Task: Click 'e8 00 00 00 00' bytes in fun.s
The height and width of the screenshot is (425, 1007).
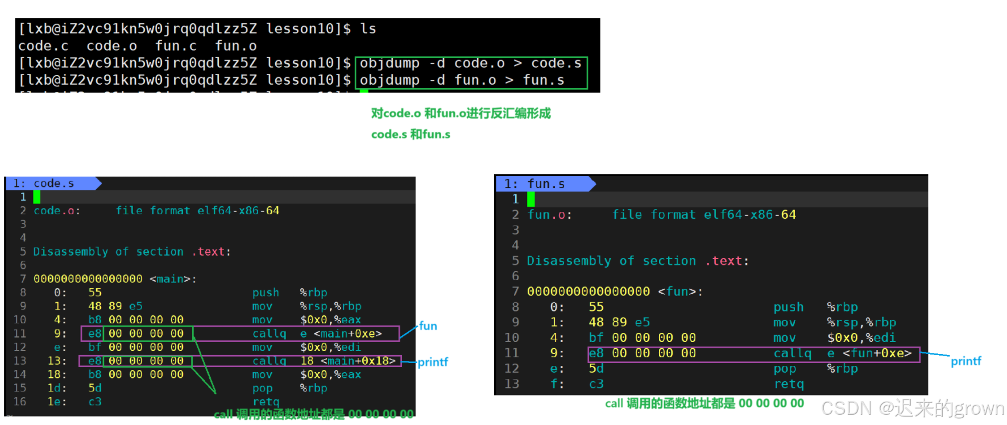Action: [x=643, y=353]
